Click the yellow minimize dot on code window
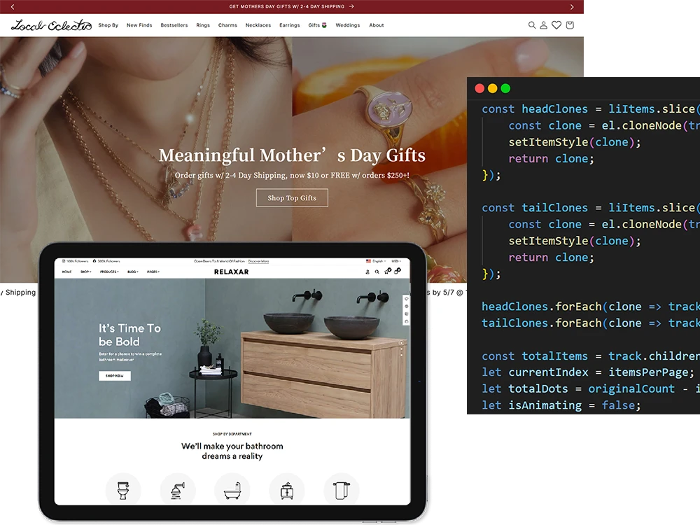The image size is (700, 525). tap(492, 88)
